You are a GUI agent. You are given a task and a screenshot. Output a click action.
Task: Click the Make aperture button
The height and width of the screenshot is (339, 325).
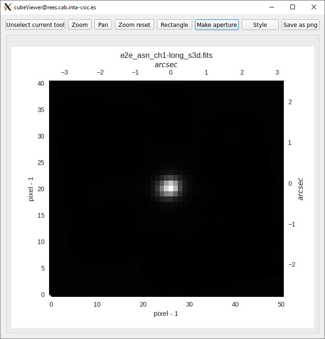tap(217, 25)
